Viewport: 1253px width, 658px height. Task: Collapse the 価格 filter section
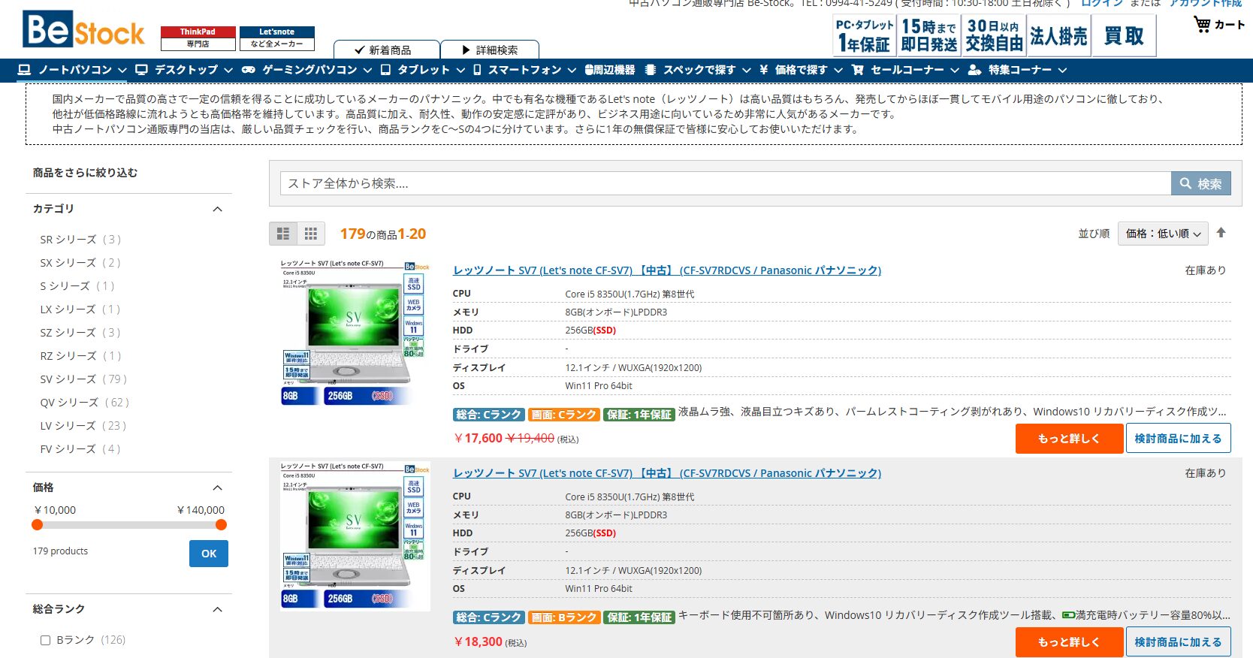[x=218, y=487]
